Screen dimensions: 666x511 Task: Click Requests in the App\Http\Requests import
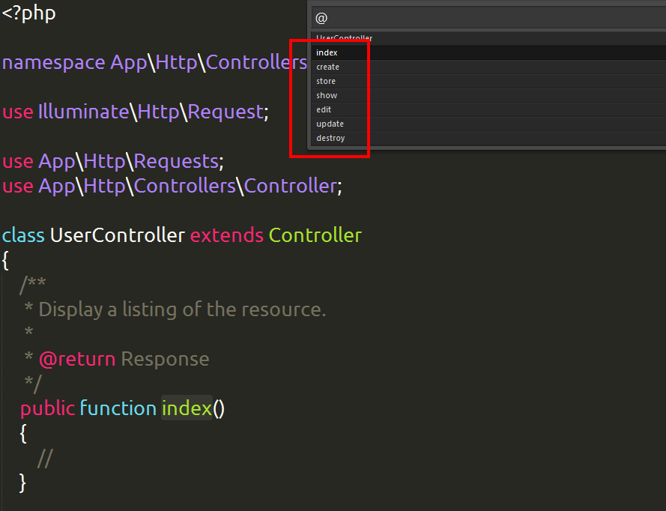tap(176, 161)
